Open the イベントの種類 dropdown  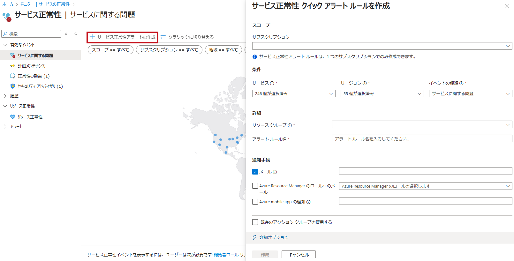tap(471, 93)
